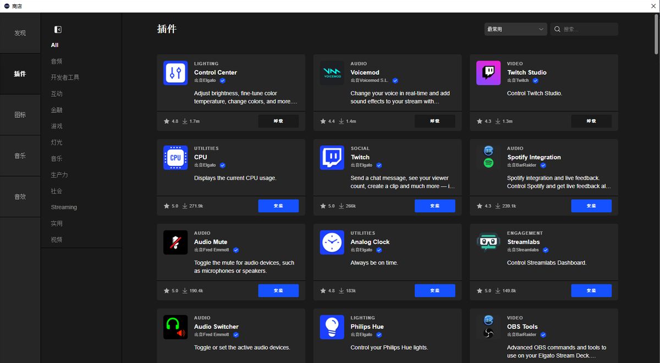Click verified badge on Twitch Studio card
Viewport: 660px width, 363px height.
pyautogui.click(x=535, y=80)
